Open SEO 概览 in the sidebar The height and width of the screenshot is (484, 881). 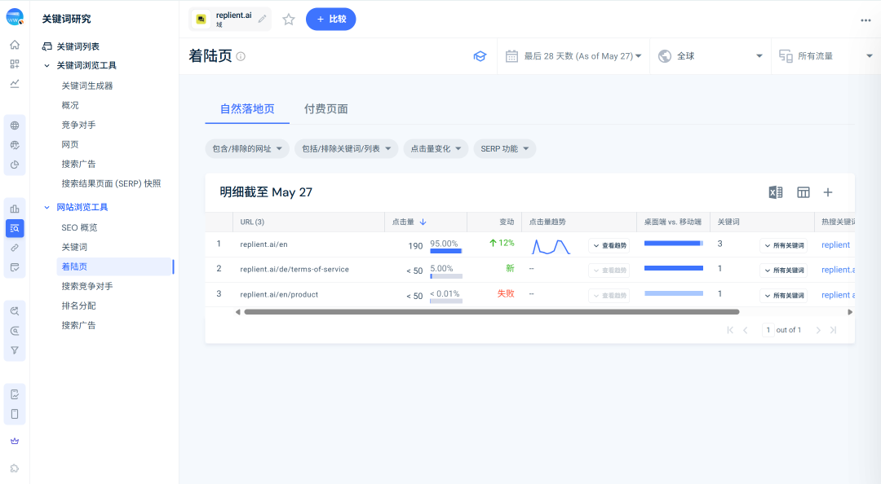tap(79, 227)
